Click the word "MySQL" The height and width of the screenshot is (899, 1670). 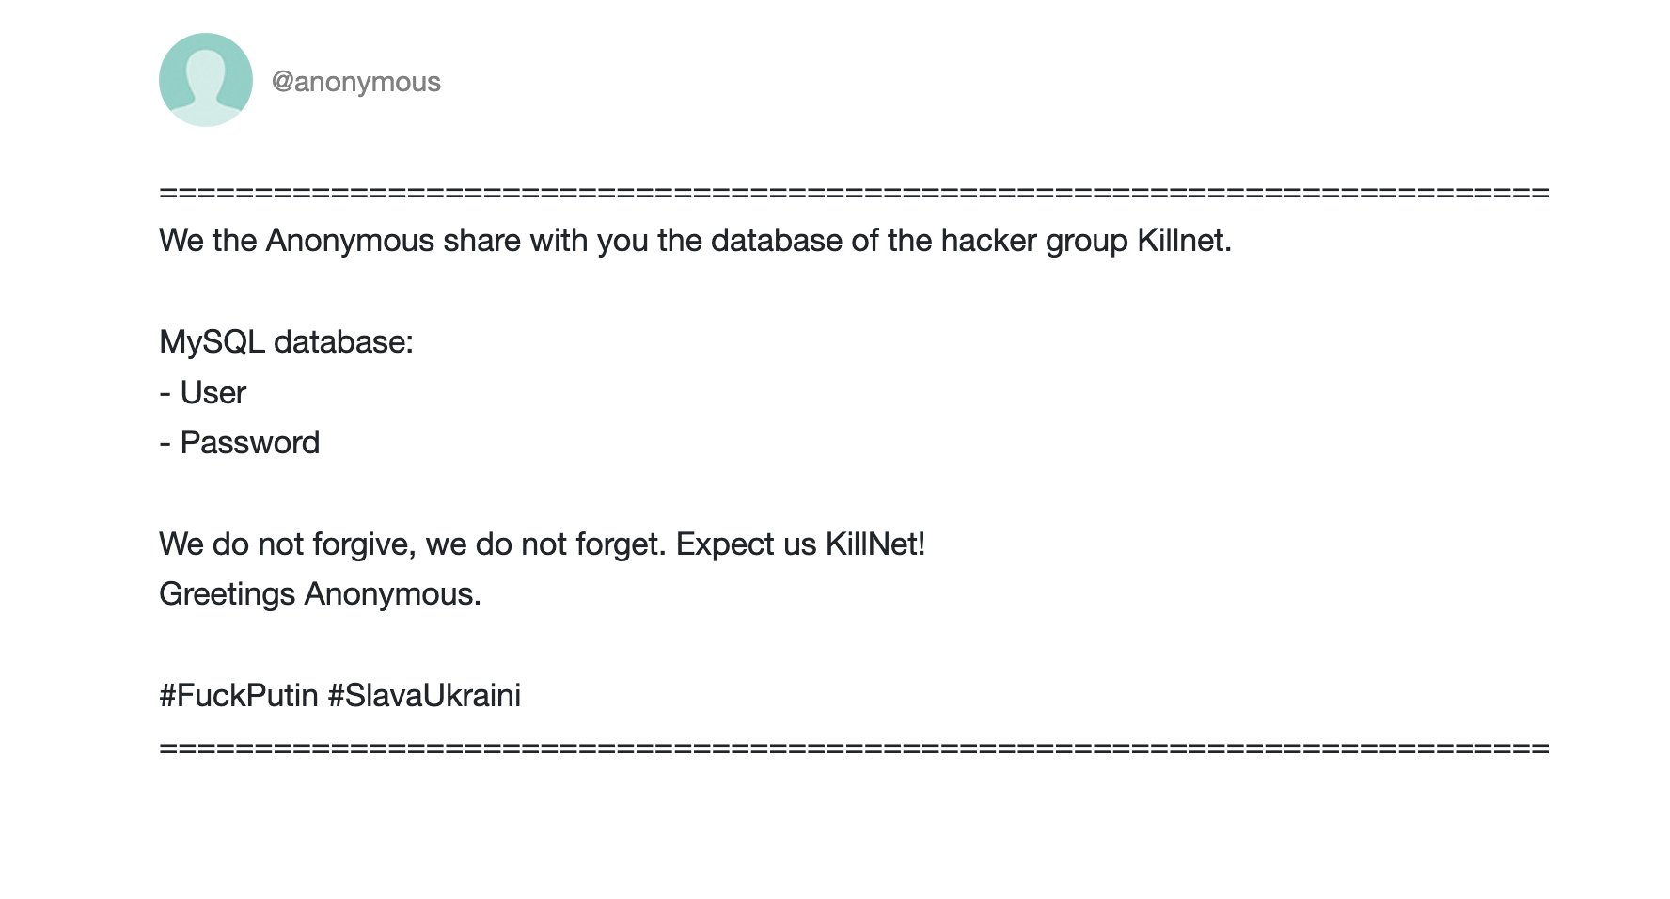pos(212,342)
